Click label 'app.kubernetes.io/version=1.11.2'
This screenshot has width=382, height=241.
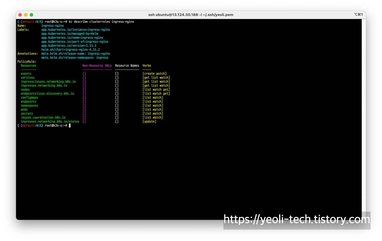click(x=69, y=46)
